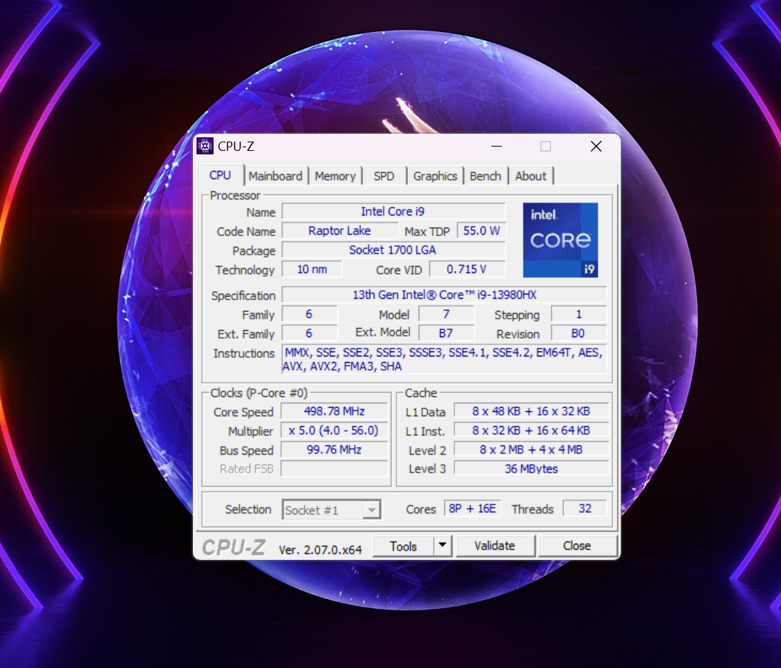Click the Threads value 32
Viewport: 781px width, 668px height.
[585, 509]
